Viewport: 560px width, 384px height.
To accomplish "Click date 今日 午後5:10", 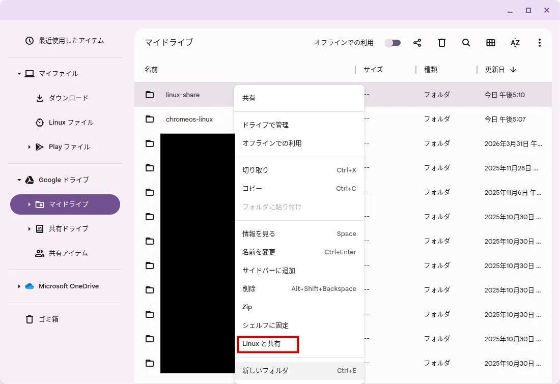I will click(505, 95).
